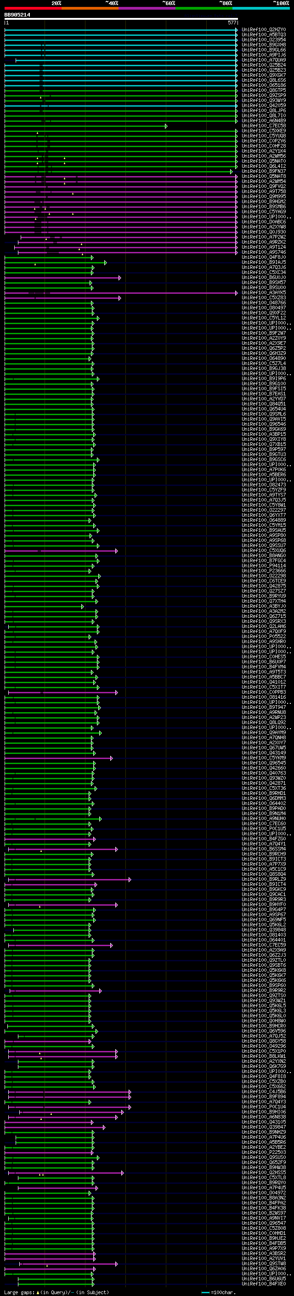Click the label UniRef100_Q43105
This screenshot has height=1296, width=294.
(x=264, y=1122)
